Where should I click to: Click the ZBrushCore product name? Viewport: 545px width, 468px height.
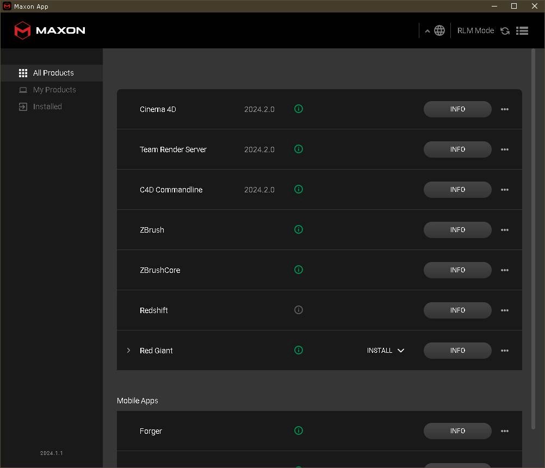pos(160,270)
